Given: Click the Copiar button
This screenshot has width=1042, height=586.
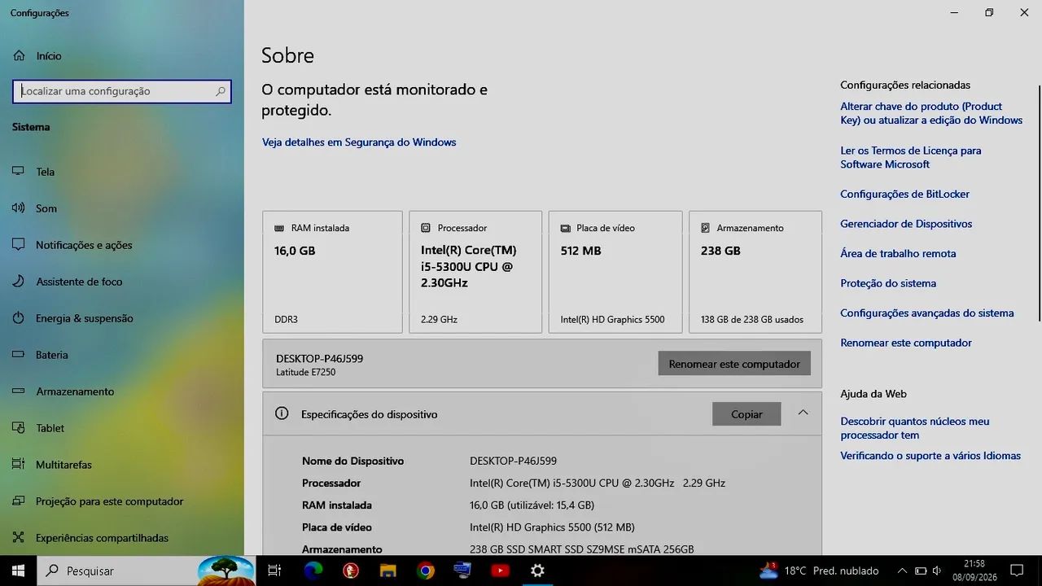Looking at the screenshot, I should pos(746,414).
